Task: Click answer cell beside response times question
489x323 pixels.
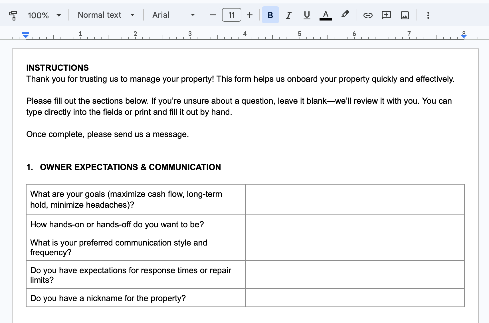Action: (355, 275)
